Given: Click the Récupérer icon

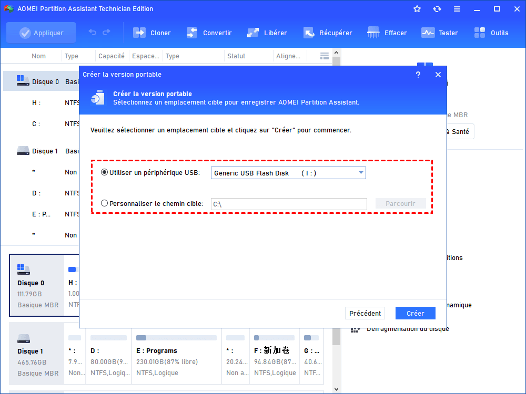Looking at the screenshot, I should point(309,33).
